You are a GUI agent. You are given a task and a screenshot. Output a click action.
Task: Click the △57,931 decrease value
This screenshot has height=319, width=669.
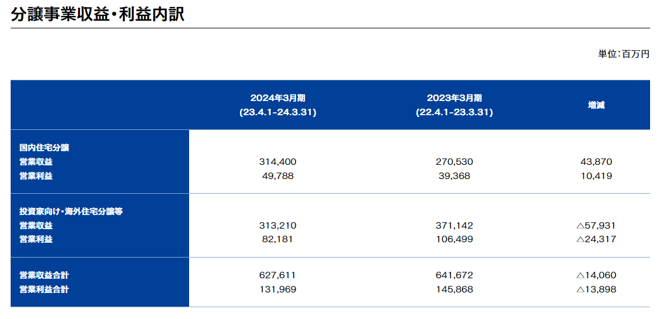[x=596, y=226]
